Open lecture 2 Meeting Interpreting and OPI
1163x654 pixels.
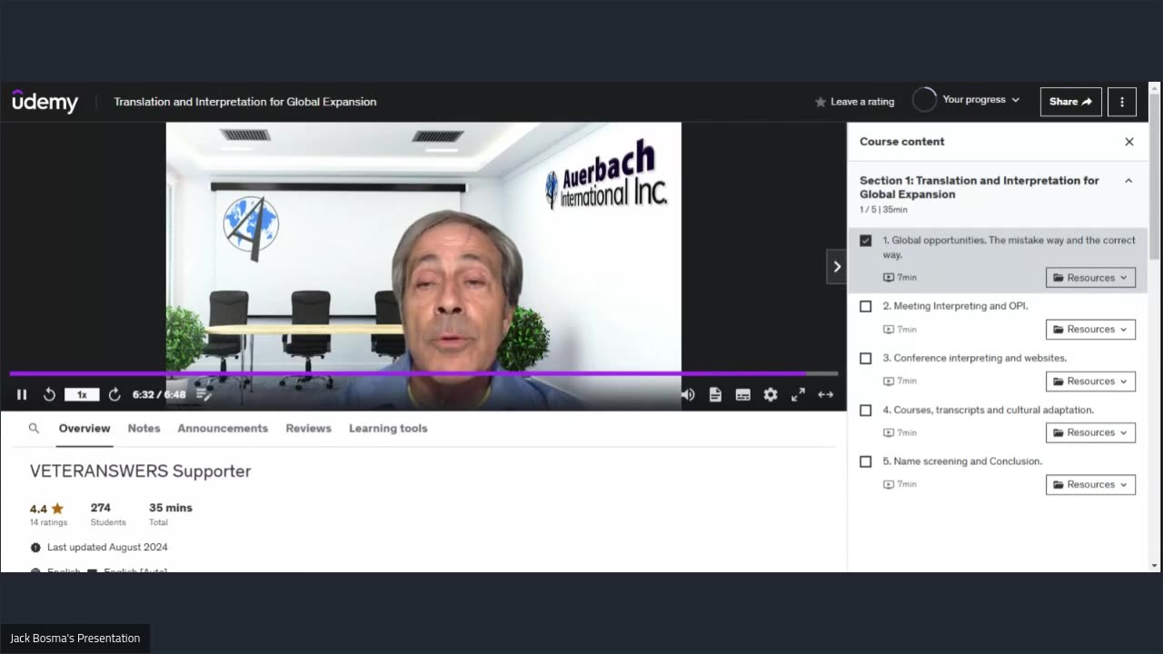tap(956, 306)
